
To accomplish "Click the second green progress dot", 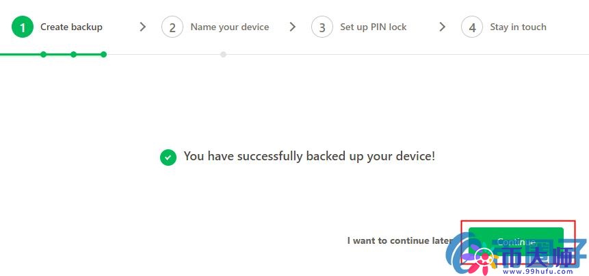I will pyautogui.click(x=73, y=54).
